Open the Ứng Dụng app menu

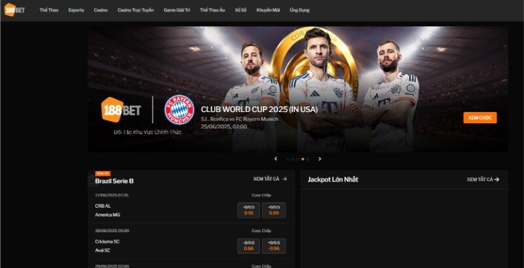click(299, 10)
